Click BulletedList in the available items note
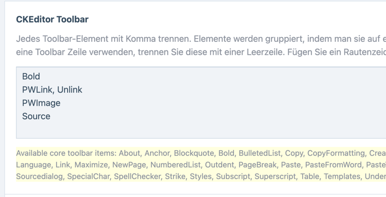 click(x=259, y=153)
